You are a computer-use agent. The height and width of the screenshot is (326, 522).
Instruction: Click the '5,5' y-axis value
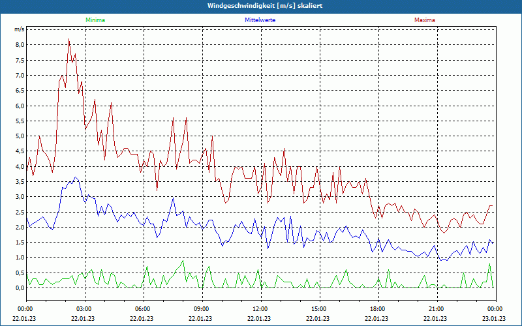[x=20, y=121]
